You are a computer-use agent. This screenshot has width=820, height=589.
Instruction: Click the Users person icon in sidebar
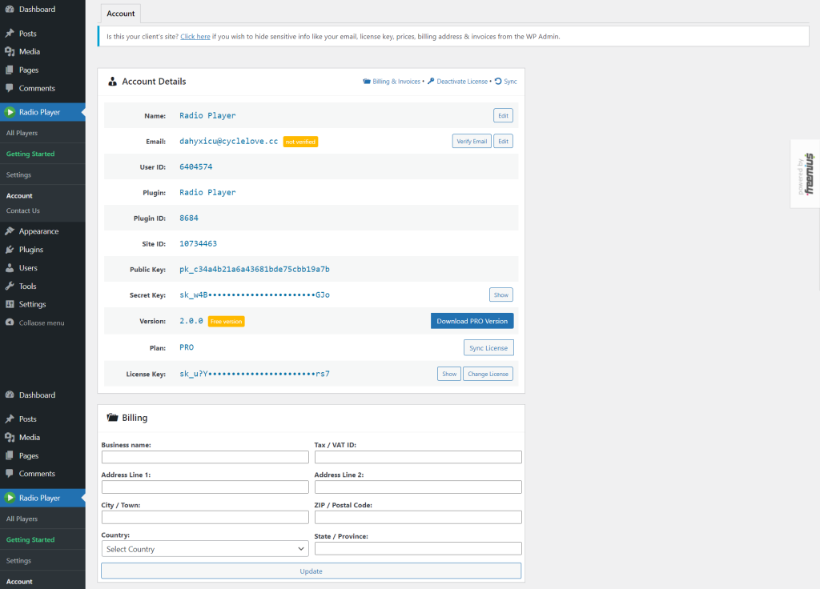click(10, 267)
